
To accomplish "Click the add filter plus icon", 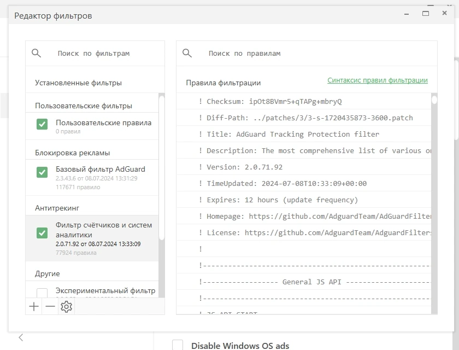I will pyautogui.click(x=34, y=306).
